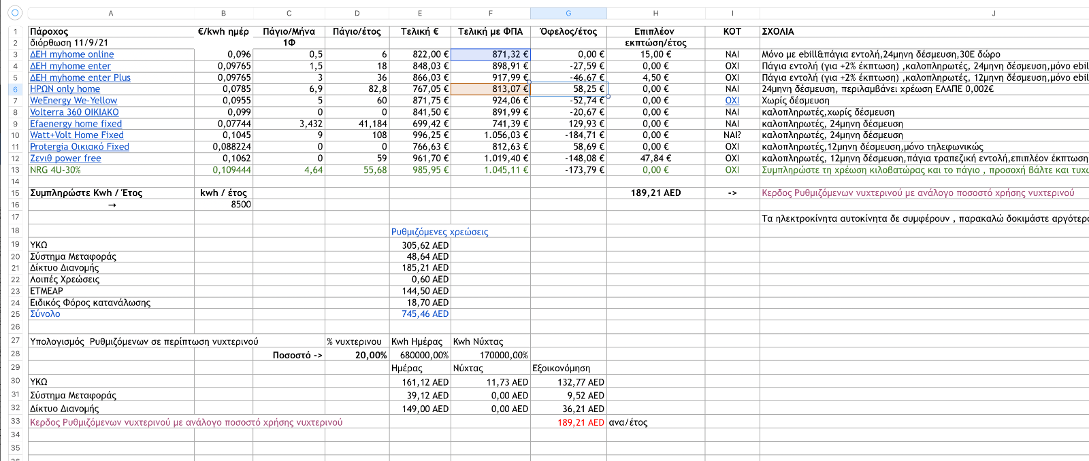The image size is (1089, 461).
Task: Select the blue 745,46 AED total cell
Action: [x=420, y=314]
